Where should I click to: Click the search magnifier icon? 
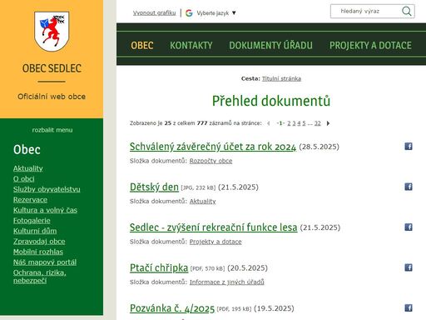(x=406, y=12)
